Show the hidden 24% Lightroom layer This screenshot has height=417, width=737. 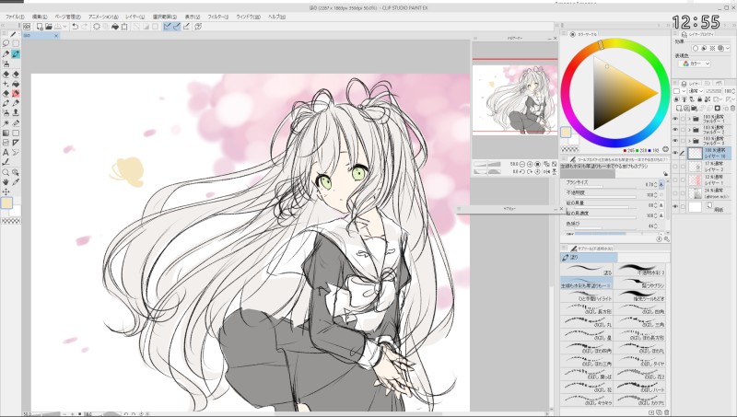(x=675, y=192)
